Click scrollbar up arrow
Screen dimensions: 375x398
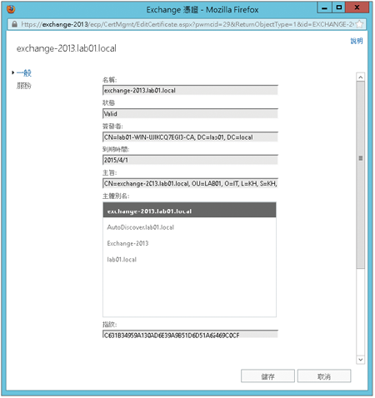361,77
